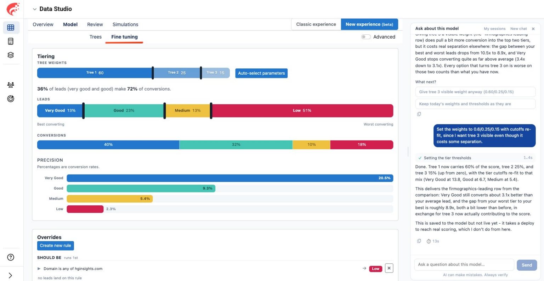Expand the Setting the tier thresholds step
The image size is (544, 281).
(x=475, y=158)
